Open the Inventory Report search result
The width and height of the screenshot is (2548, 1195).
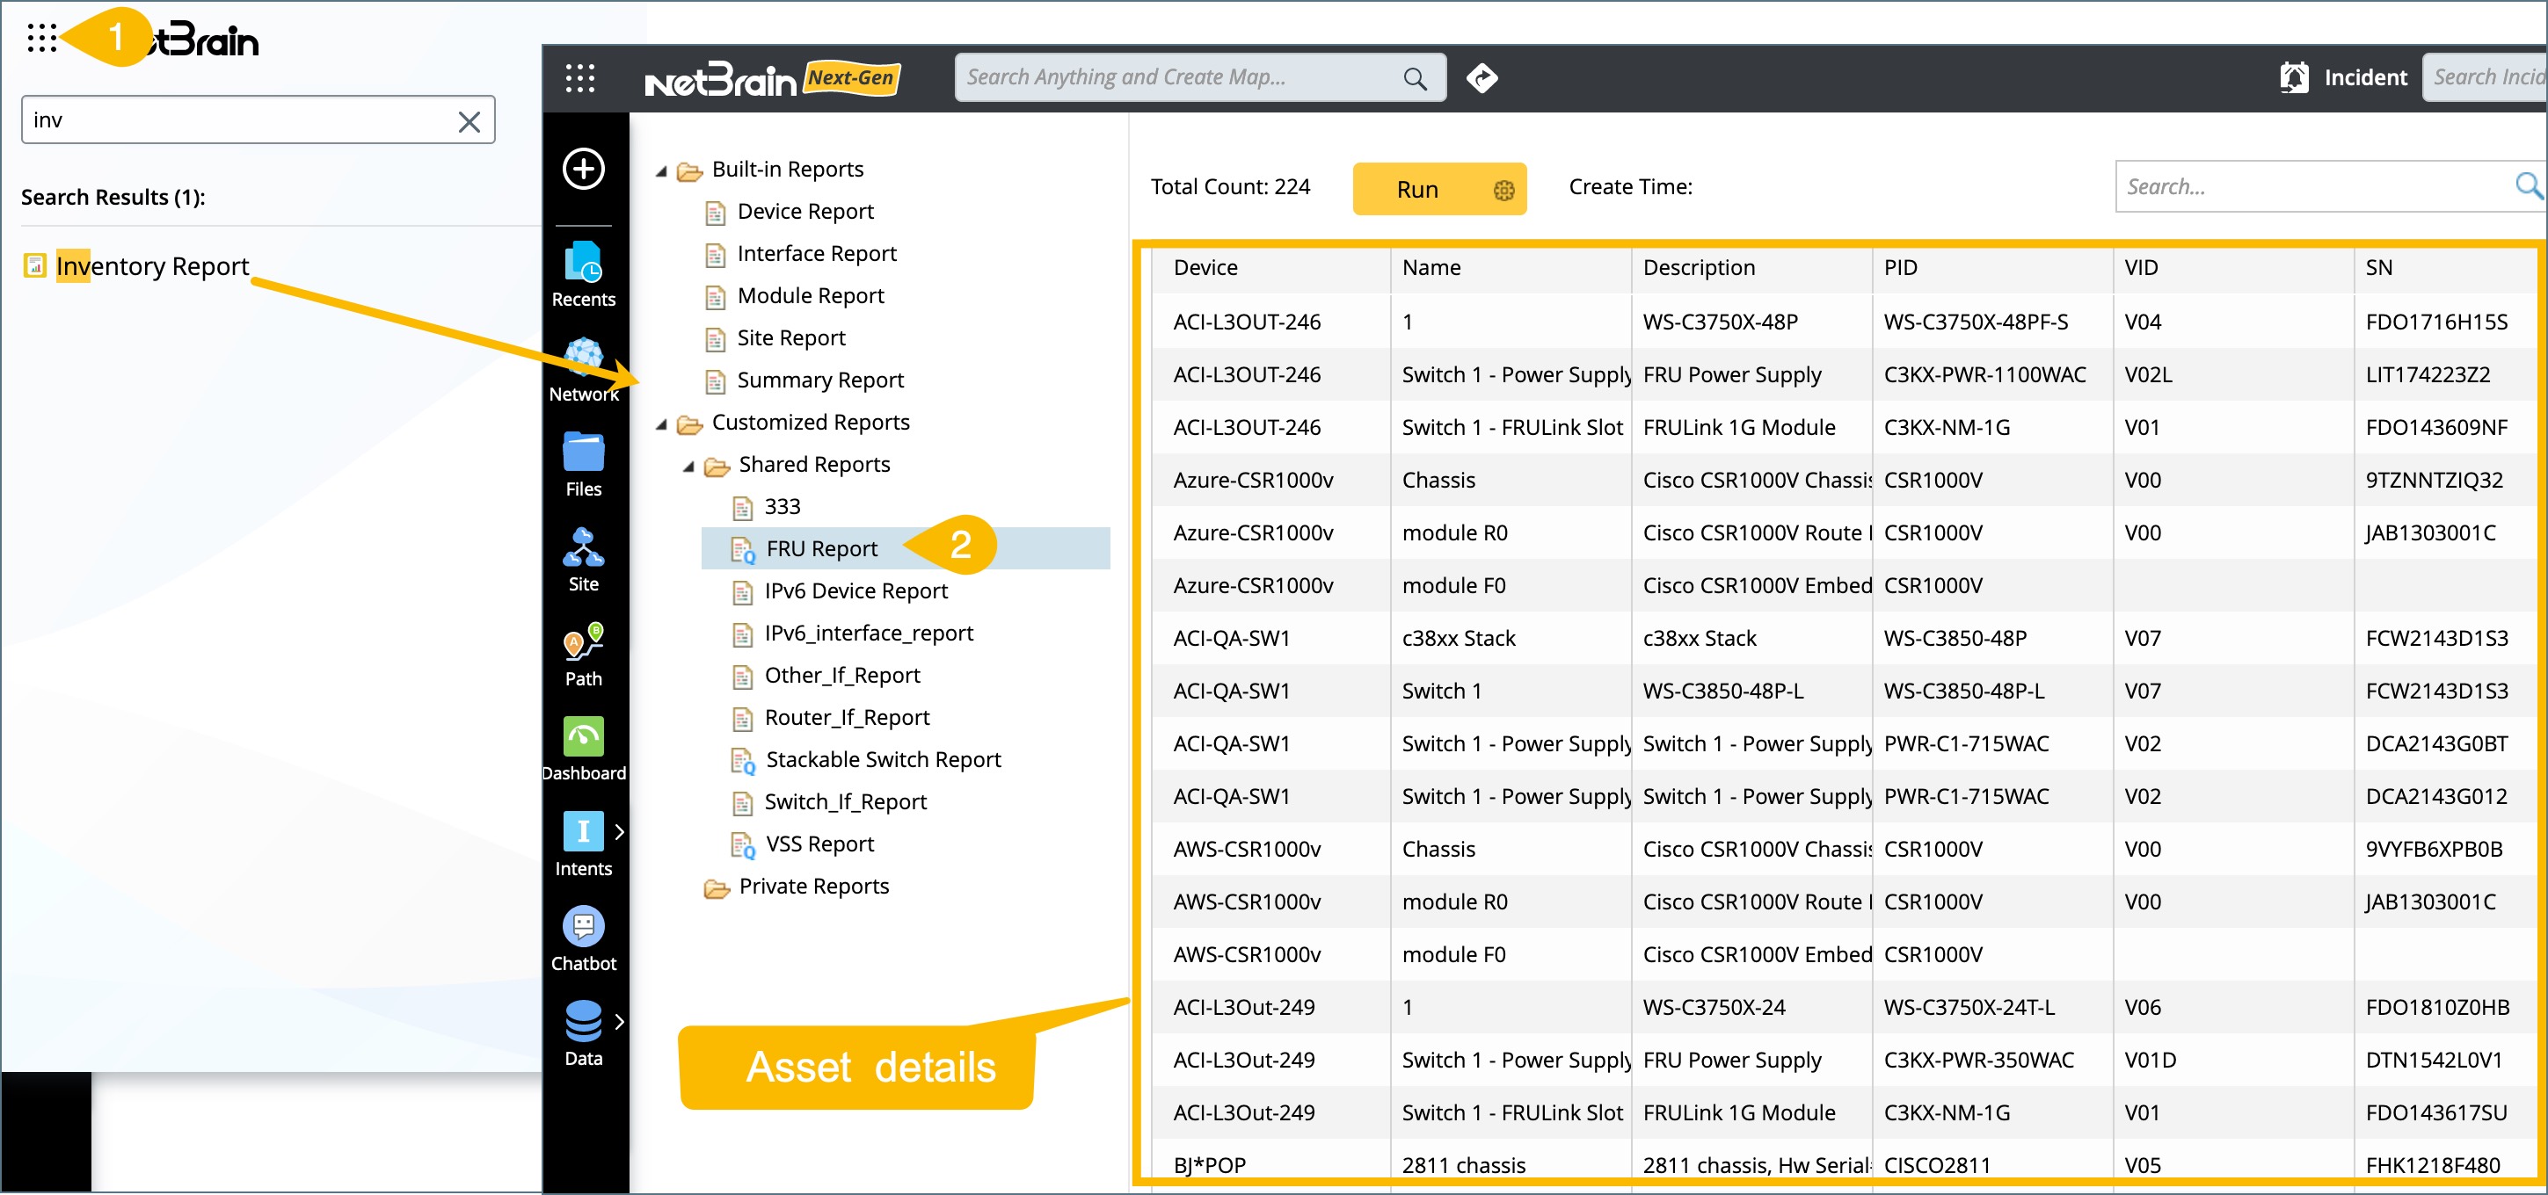pyautogui.click(x=151, y=266)
